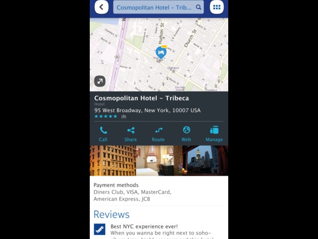
Task: Click the Reviews section heading
Action: [111, 214]
